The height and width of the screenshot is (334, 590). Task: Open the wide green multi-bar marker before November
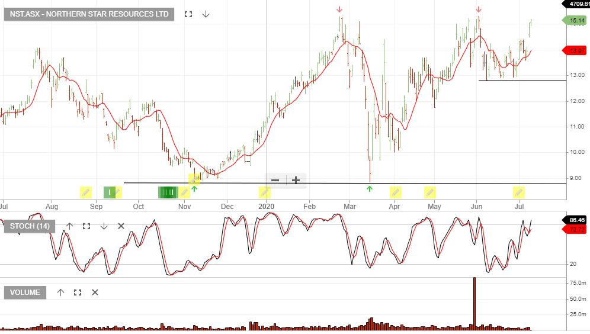coord(168,192)
